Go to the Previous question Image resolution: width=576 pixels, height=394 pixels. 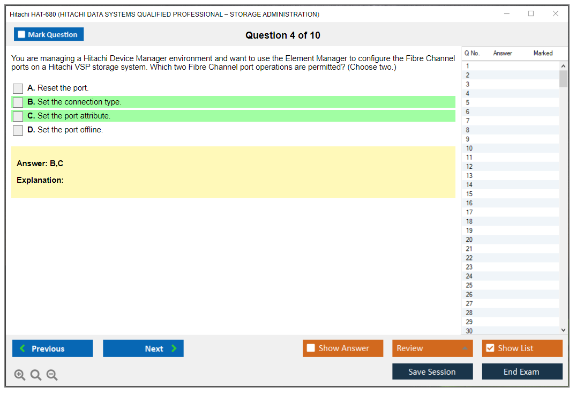pos(53,348)
